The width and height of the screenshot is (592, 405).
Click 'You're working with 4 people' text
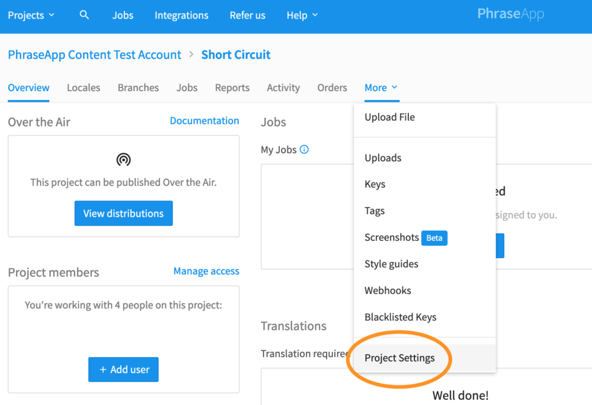tap(124, 305)
